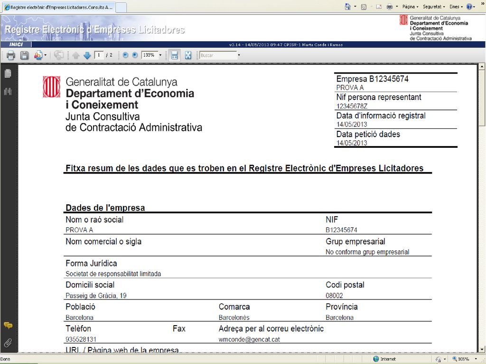
Task: Click the Internet security zone indicator
Action: tap(384, 359)
